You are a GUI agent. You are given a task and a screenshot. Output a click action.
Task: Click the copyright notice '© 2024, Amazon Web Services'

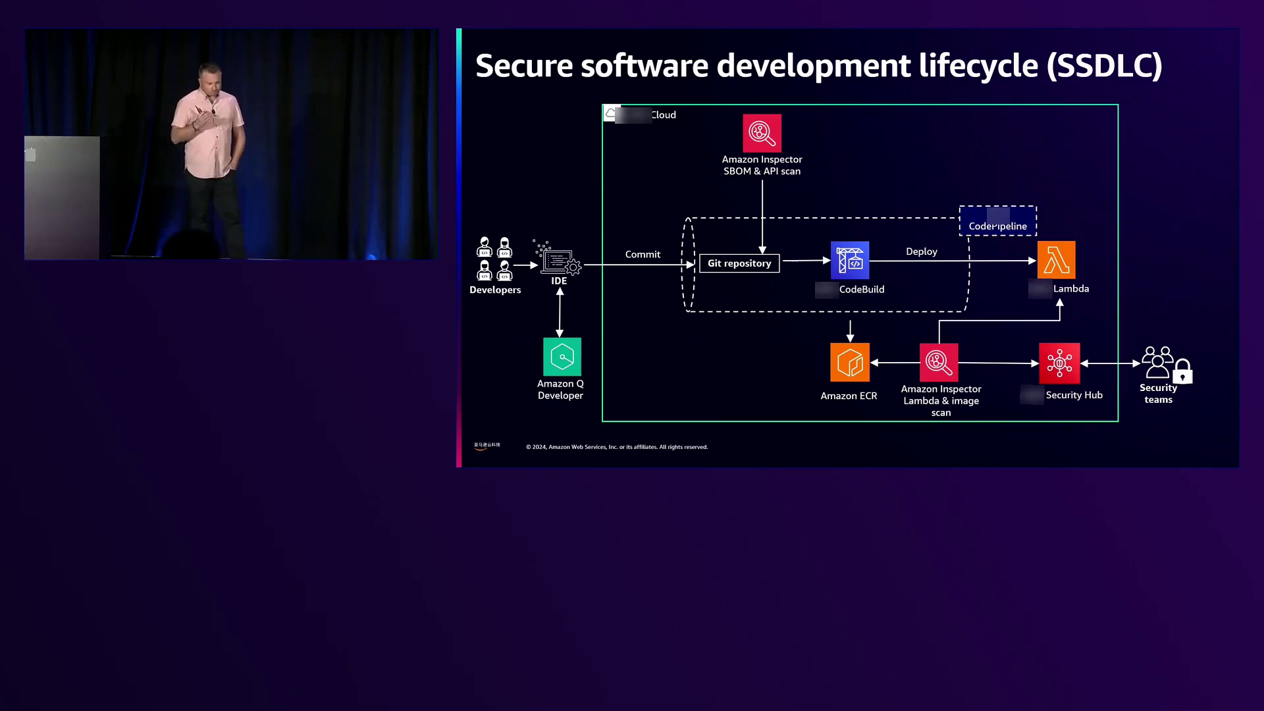click(x=617, y=447)
